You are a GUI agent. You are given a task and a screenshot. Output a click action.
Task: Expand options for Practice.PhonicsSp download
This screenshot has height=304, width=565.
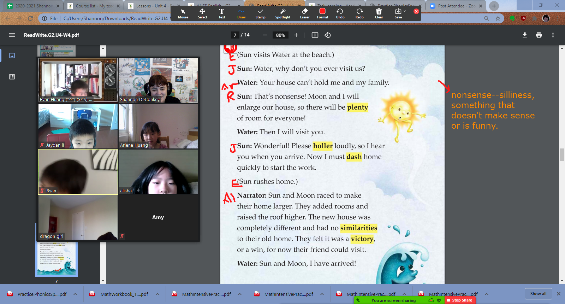[75, 294]
